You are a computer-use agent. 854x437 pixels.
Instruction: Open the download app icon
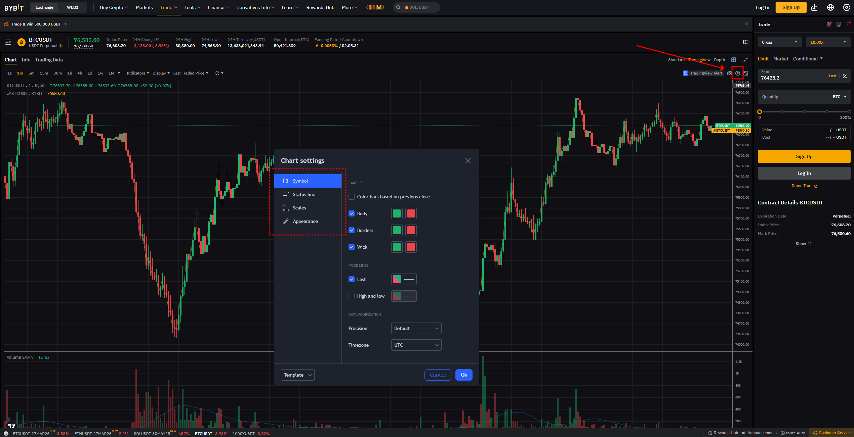click(814, 7)
